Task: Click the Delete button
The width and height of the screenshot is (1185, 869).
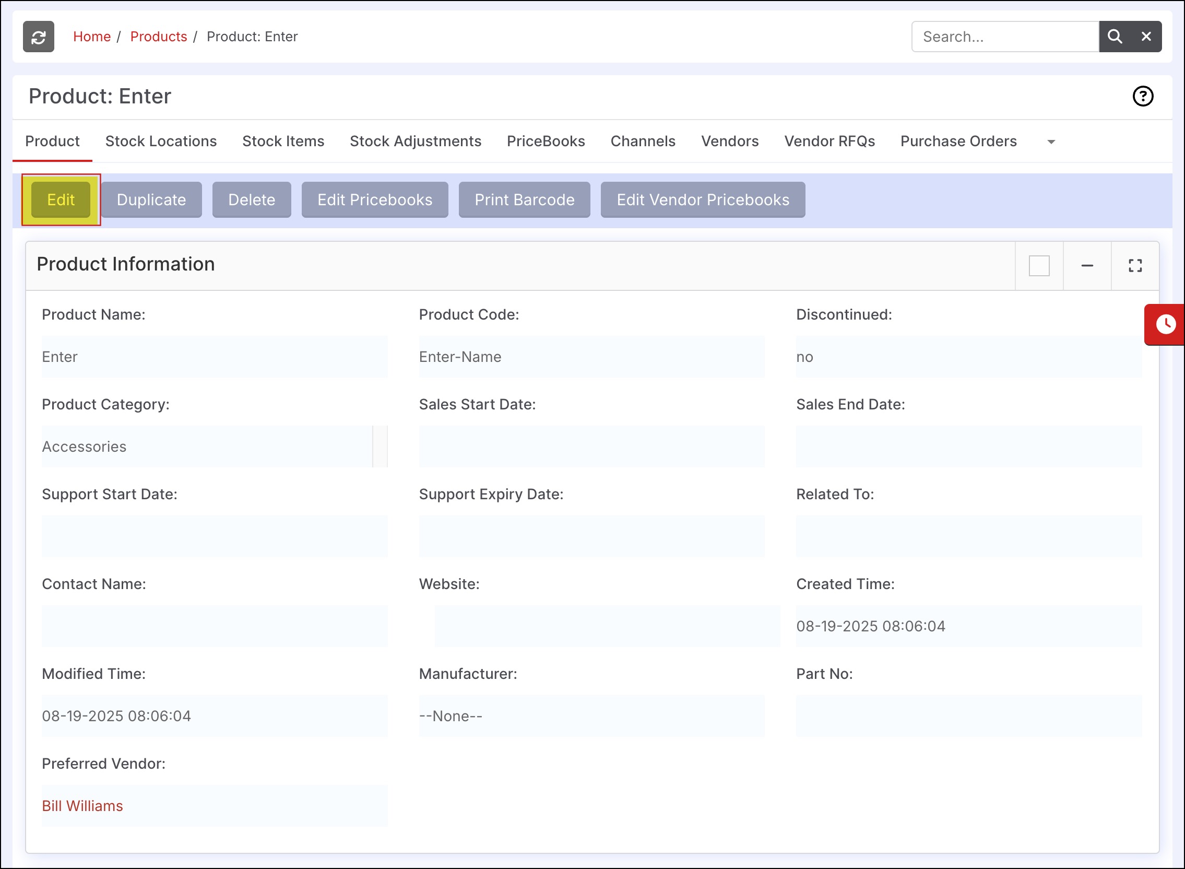Action: pyautogui.click(x=252, y=200)
